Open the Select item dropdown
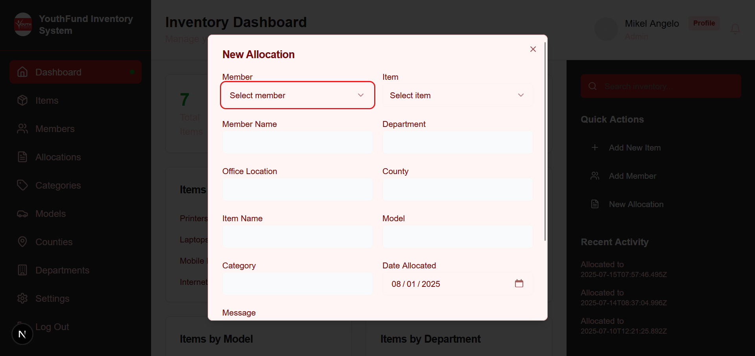 (458, 95)
